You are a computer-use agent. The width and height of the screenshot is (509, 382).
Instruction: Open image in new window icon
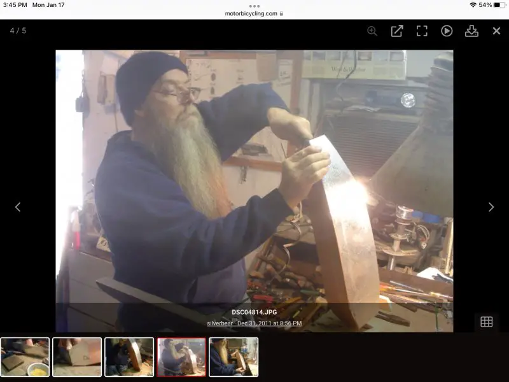397,31
